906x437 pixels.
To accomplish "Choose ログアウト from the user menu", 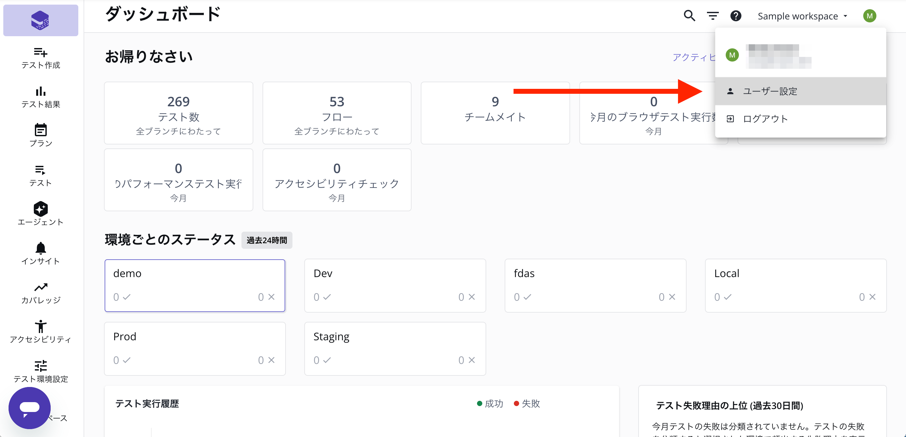I will pyautogui.click(x=800, y=118).
